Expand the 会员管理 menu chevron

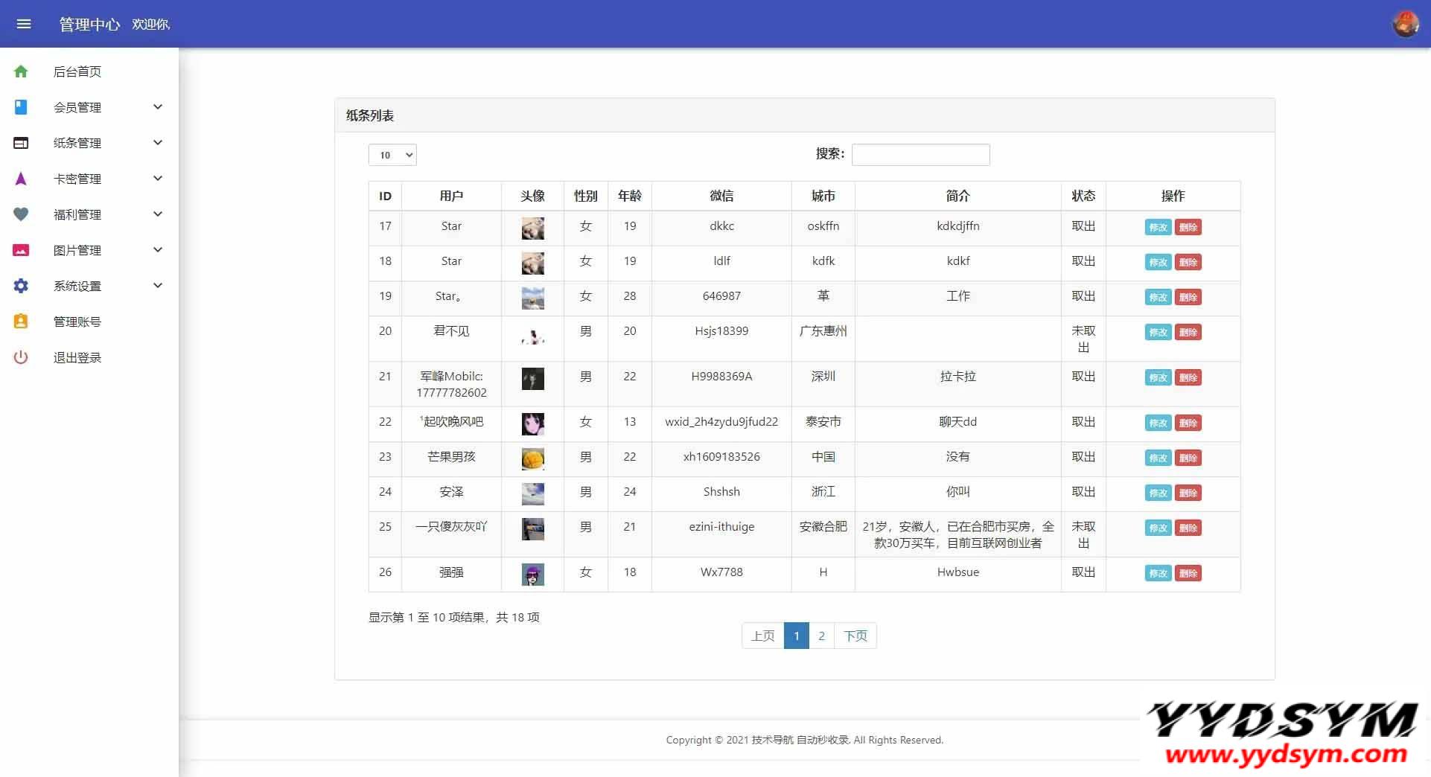tap(158, 107)
